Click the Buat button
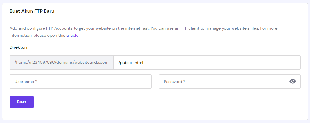The image size is (310, 123). tap(21, 102)
